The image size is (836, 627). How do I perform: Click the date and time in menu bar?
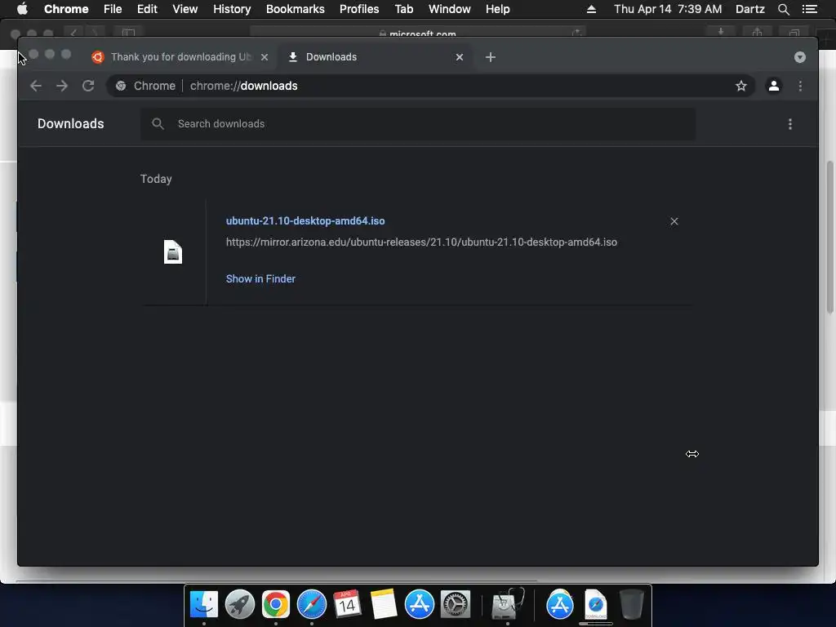668,9
